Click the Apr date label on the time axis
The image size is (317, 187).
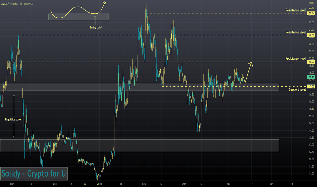click(229, 184)
